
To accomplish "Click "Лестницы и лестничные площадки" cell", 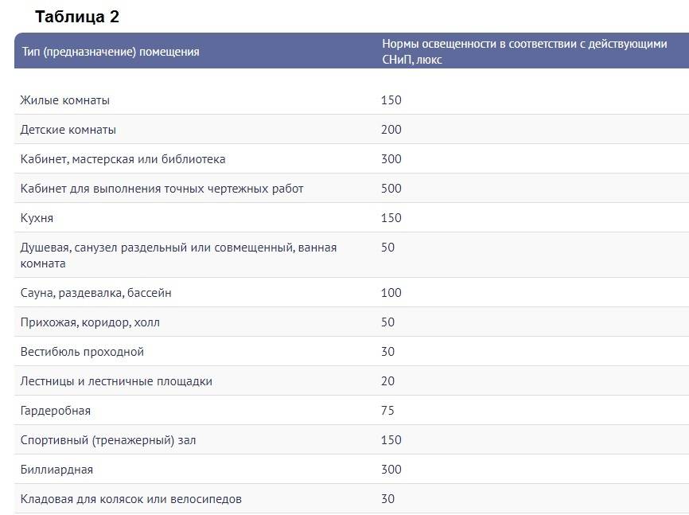I will [116, 381].
